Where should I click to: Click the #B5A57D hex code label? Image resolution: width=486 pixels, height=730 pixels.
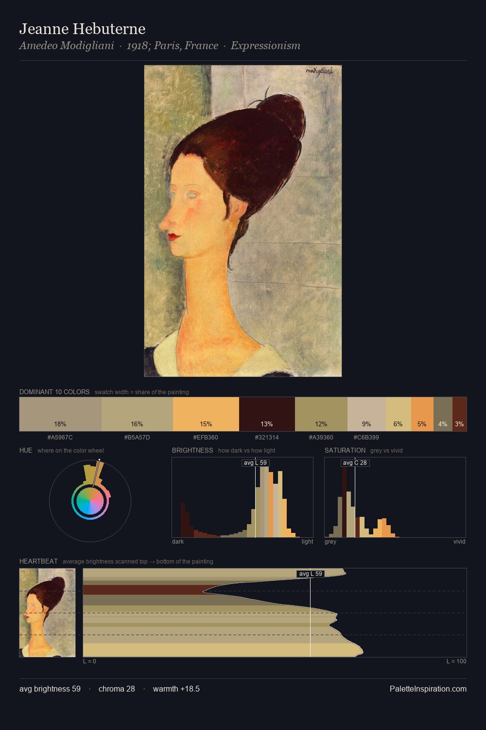(137, 438)
